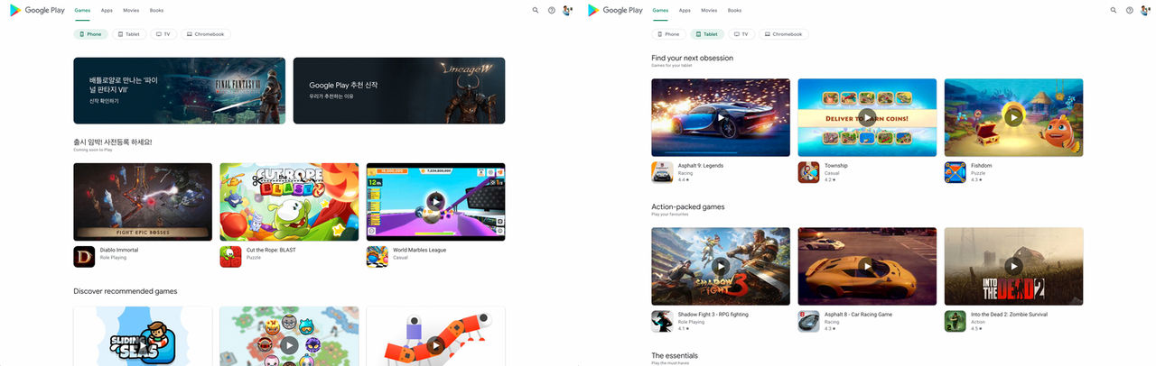Select the Tablet device chip in the left window
1156x366 pixels.
pyautogui.click(x=128, y=34)
